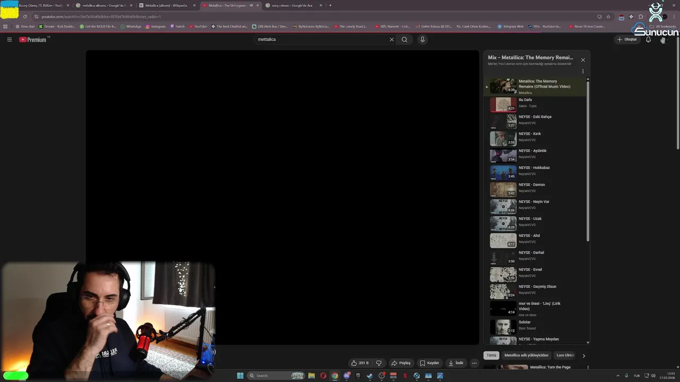Download the video with İndir
Screen dimensions: 680x382
tap(456, 363)
